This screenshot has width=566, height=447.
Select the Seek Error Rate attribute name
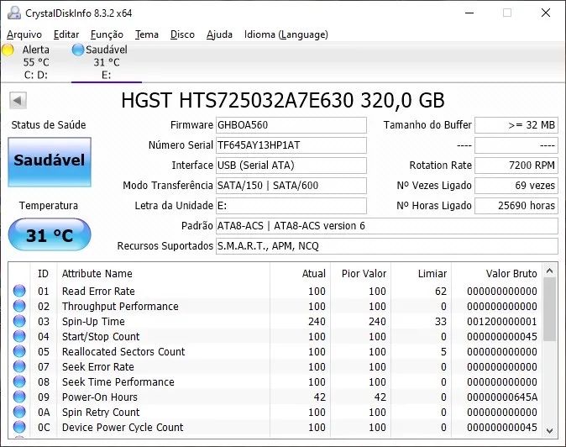coord(97,367)
